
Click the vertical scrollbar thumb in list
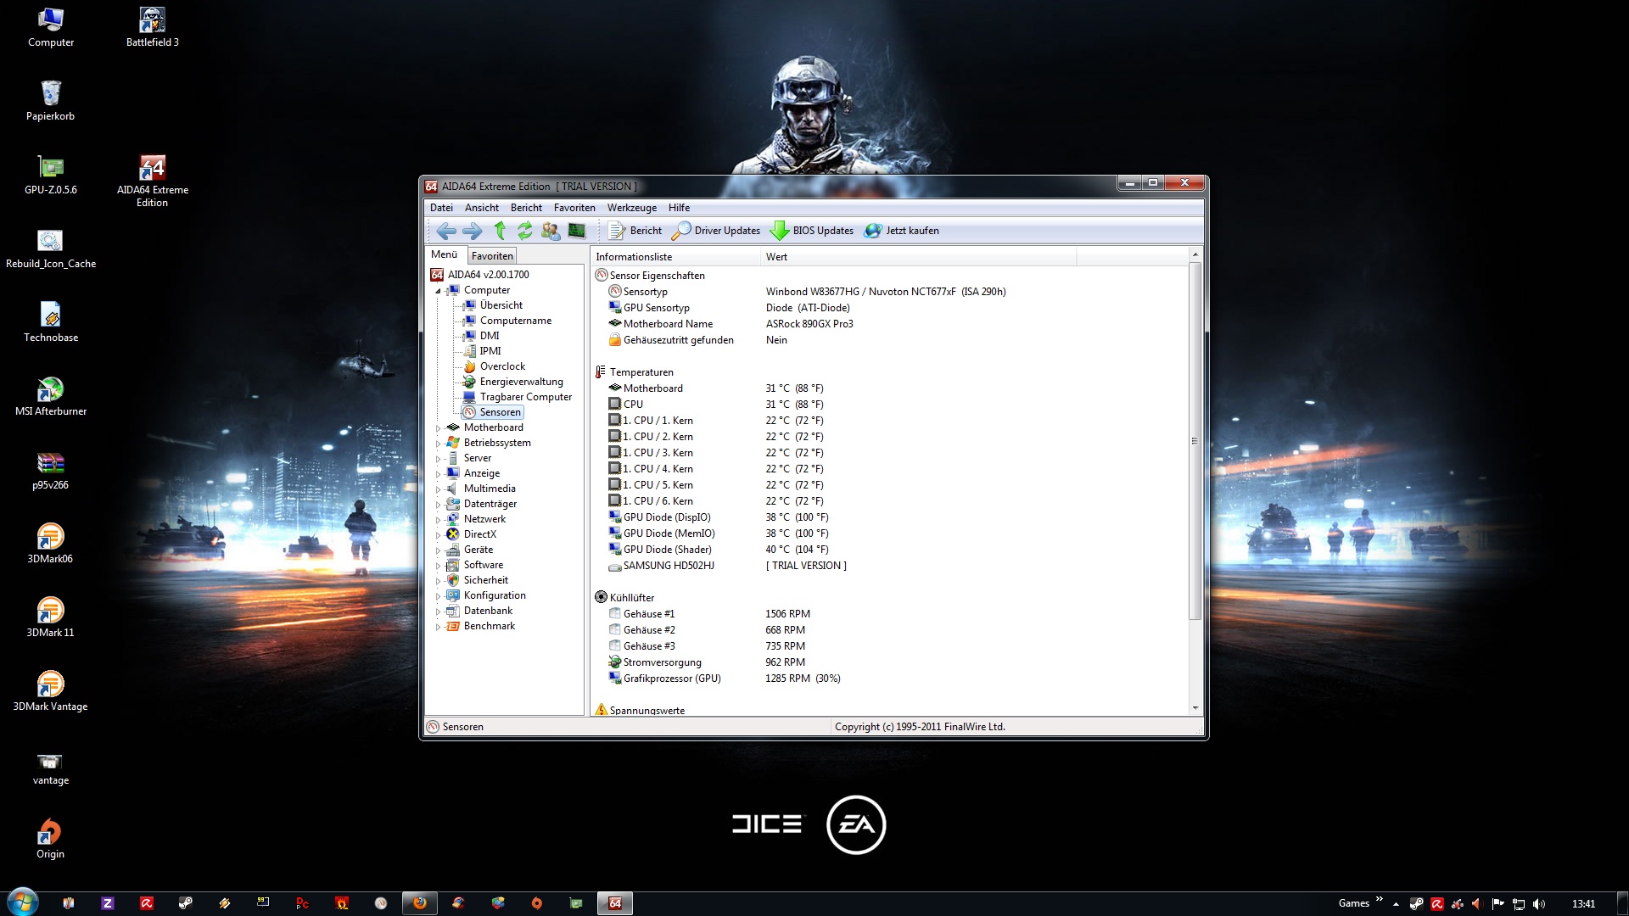[x=1195, y=441]
